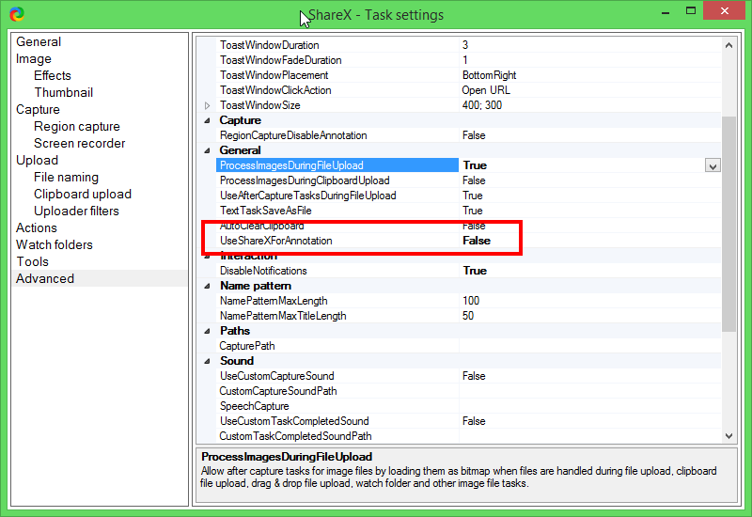Click the 400; 300 size value

coord(482,105)
